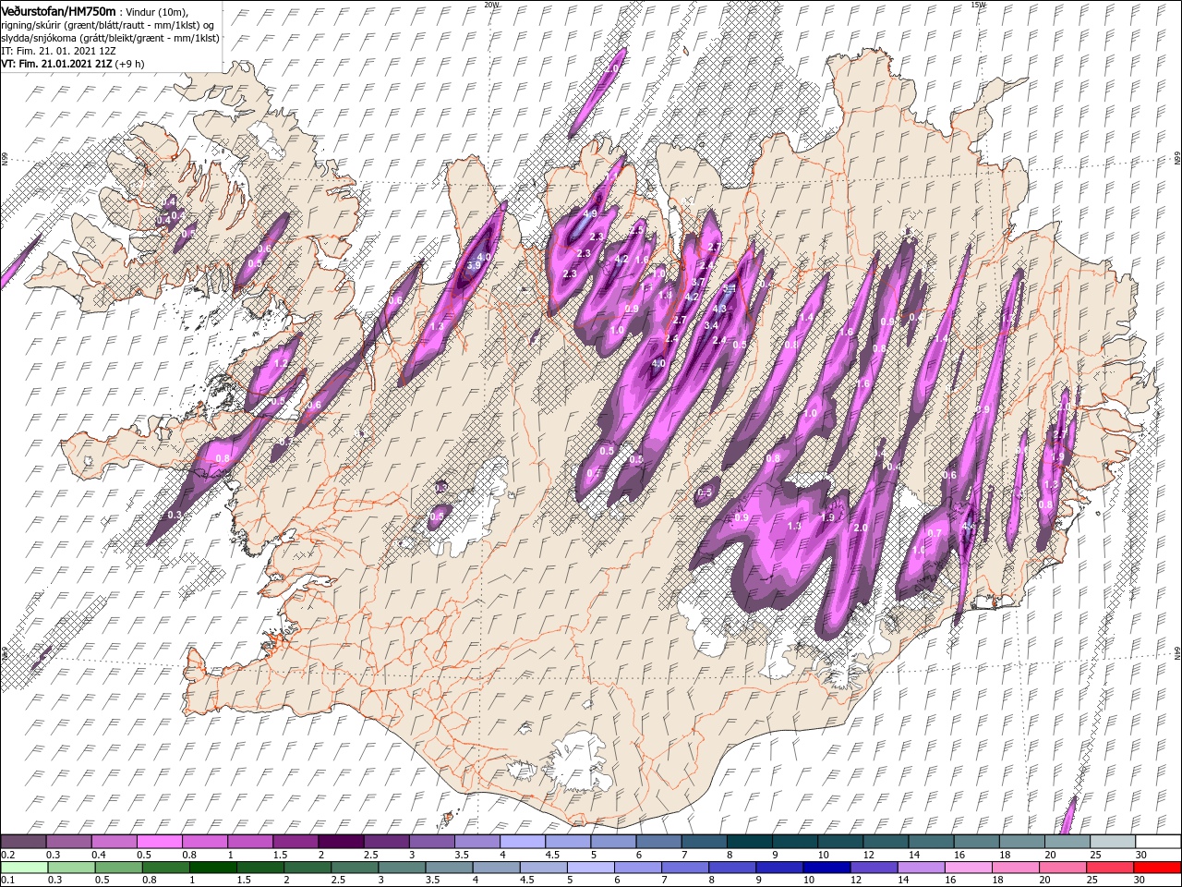Select the palest green rain legend swatch labeled 0.1
The width and height of the screenshot is (1182, 887).
(23, 868)
